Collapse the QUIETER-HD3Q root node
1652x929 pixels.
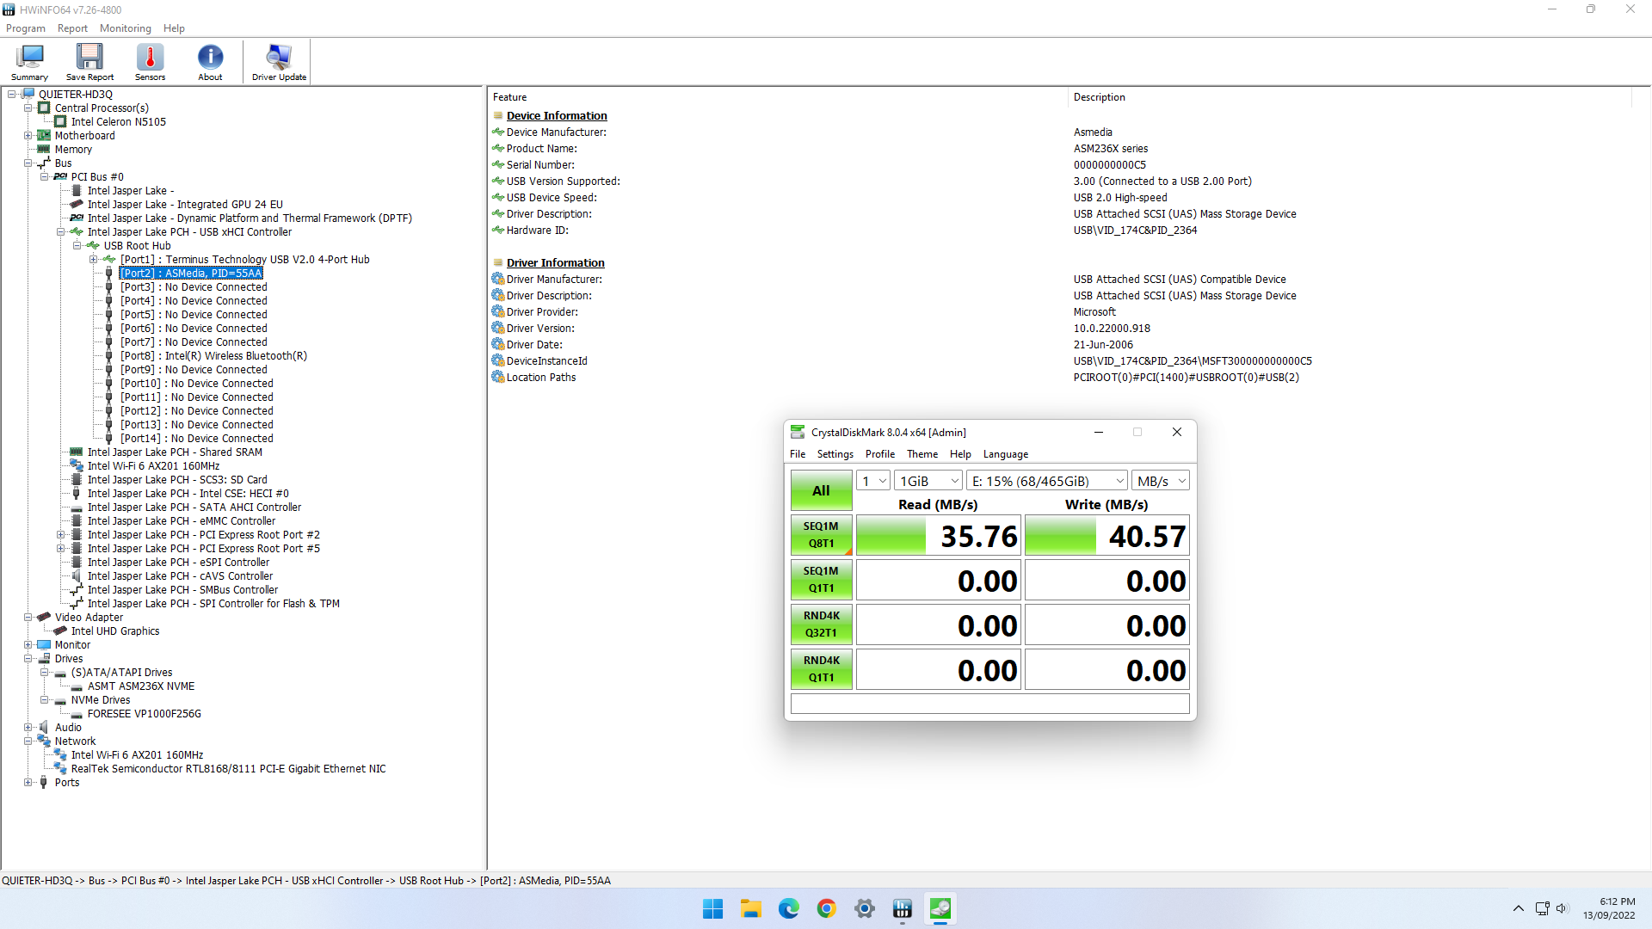(x=12, y=95)
